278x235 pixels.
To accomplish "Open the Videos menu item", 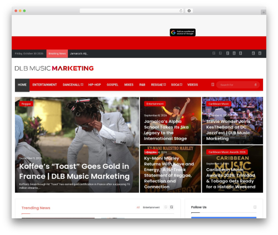I will (x=192, y=85).
